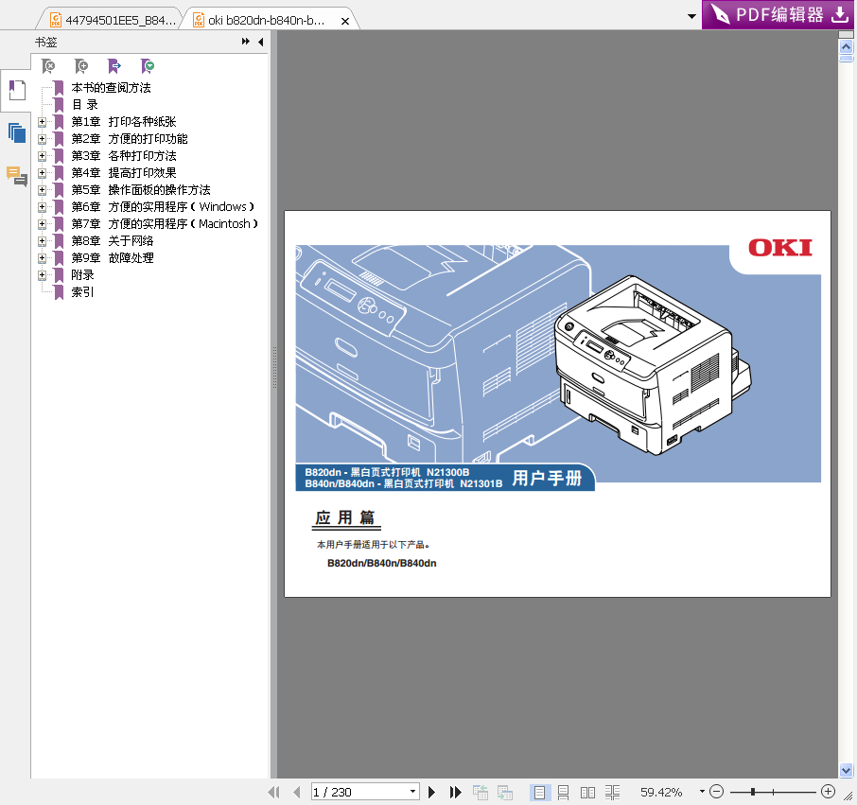
Task: Go to the next page
Action: (431, 792)
